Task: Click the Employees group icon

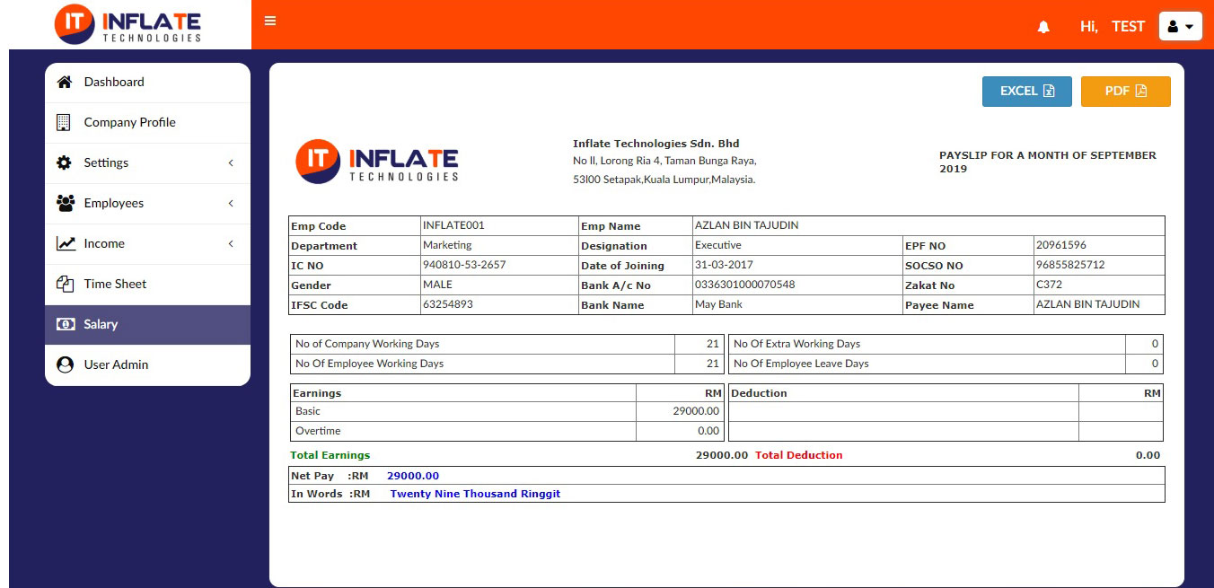Action: click(65, 204)
